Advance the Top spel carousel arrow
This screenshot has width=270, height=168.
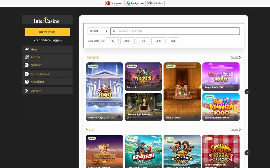click(x=247, y=92)
